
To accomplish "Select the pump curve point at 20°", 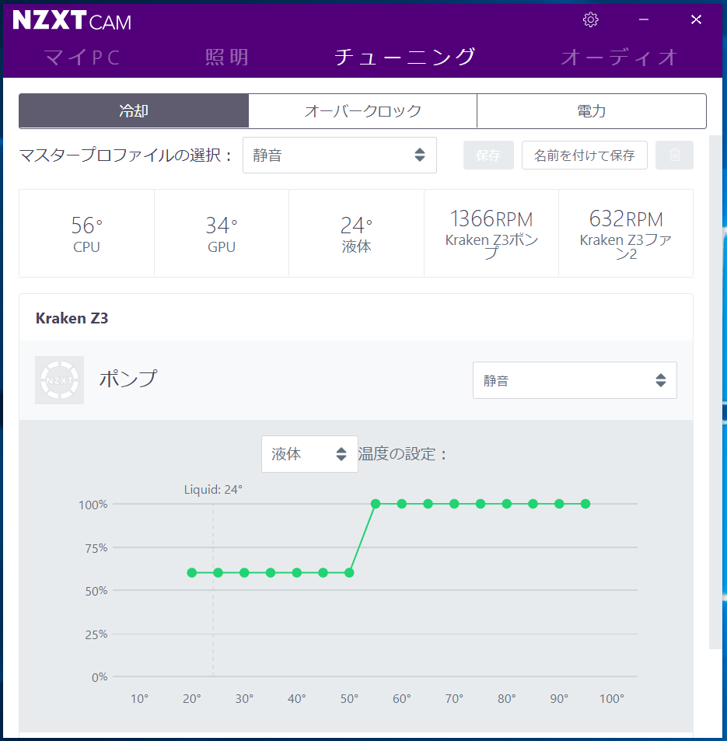I will 192,573.
